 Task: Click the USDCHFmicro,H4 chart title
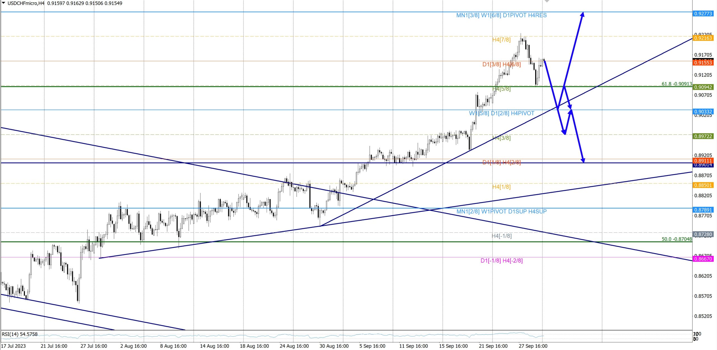[x=26, y=3]
